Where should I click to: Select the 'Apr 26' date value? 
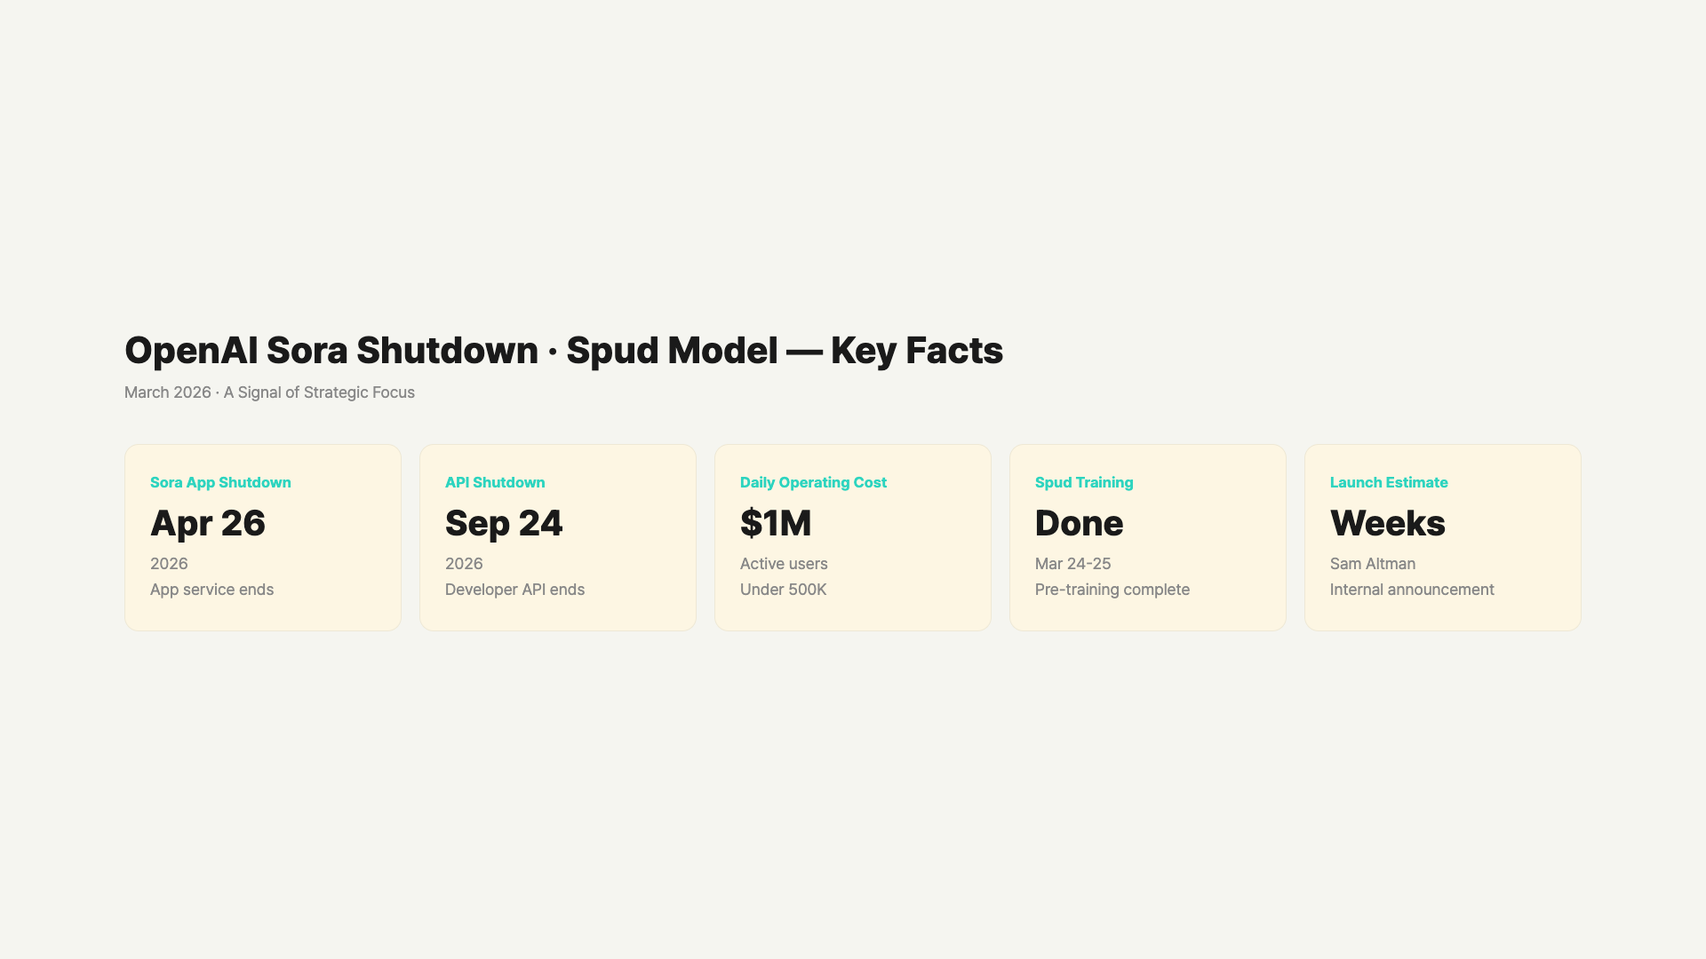pyautogui.click(x=208, y=523)
